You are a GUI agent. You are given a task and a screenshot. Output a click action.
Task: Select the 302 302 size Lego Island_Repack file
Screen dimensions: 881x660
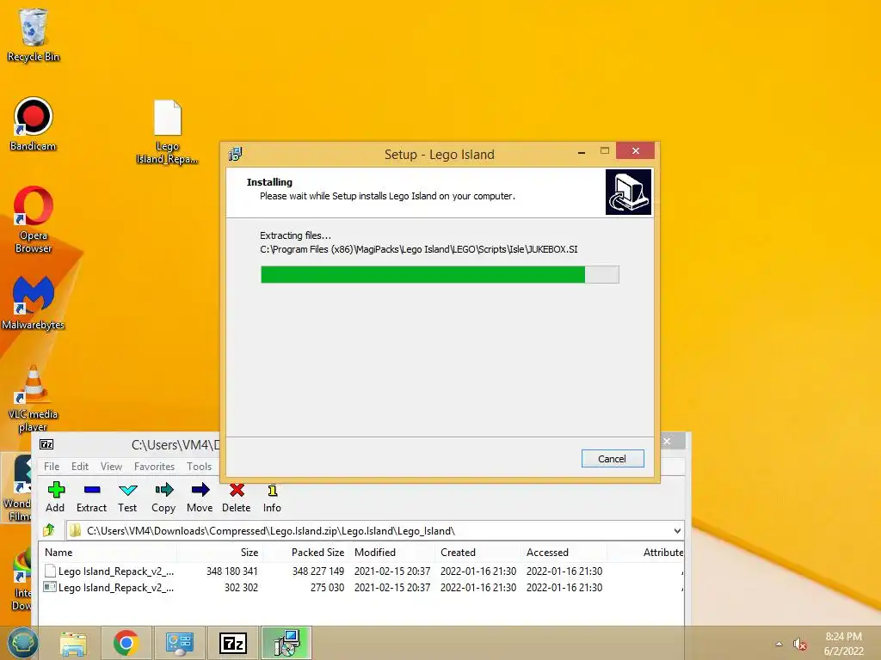tap(361, 587)
